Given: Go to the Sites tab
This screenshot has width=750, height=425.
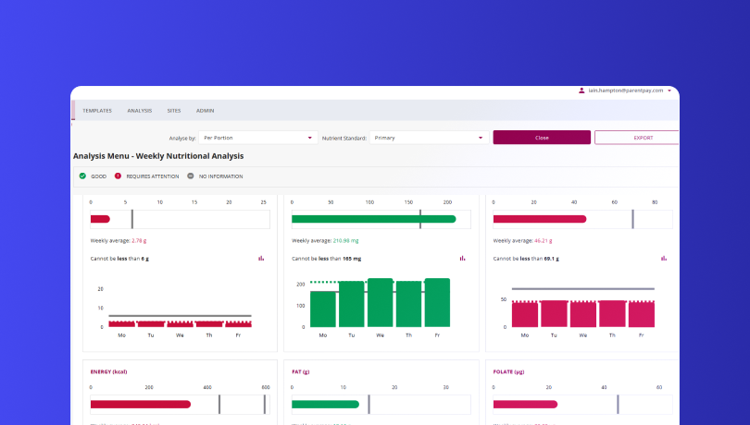Looking at the screenshot, I should pyautogui.click(x=174, y=110).
